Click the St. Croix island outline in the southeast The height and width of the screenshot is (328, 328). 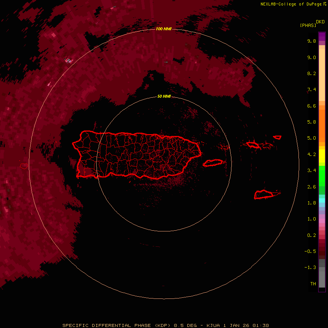coord(265,195)
